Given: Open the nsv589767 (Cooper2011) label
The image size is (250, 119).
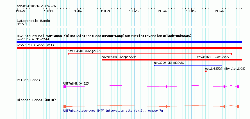Looking at the screenshot, I should coord(35,45).
